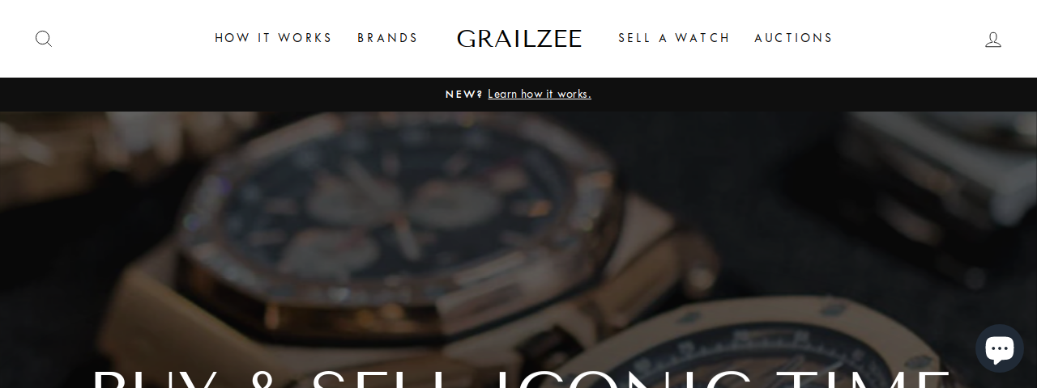The width and height of the screenshot is (1037, 388).
Task: Open the AUCTIONS navigation item
Action: (x=793, y=38)
